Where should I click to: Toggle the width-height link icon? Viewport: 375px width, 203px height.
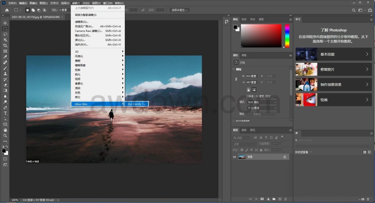[x=238, y=79]
